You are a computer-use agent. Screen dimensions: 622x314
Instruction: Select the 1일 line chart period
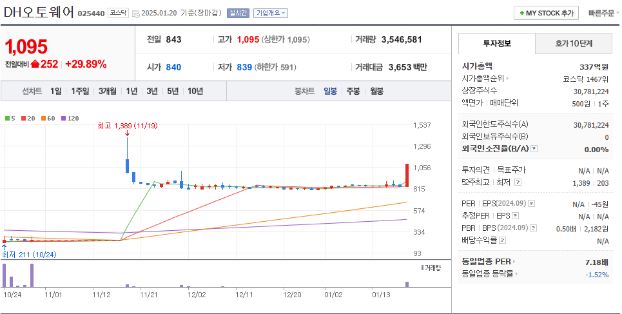point(56,91)
